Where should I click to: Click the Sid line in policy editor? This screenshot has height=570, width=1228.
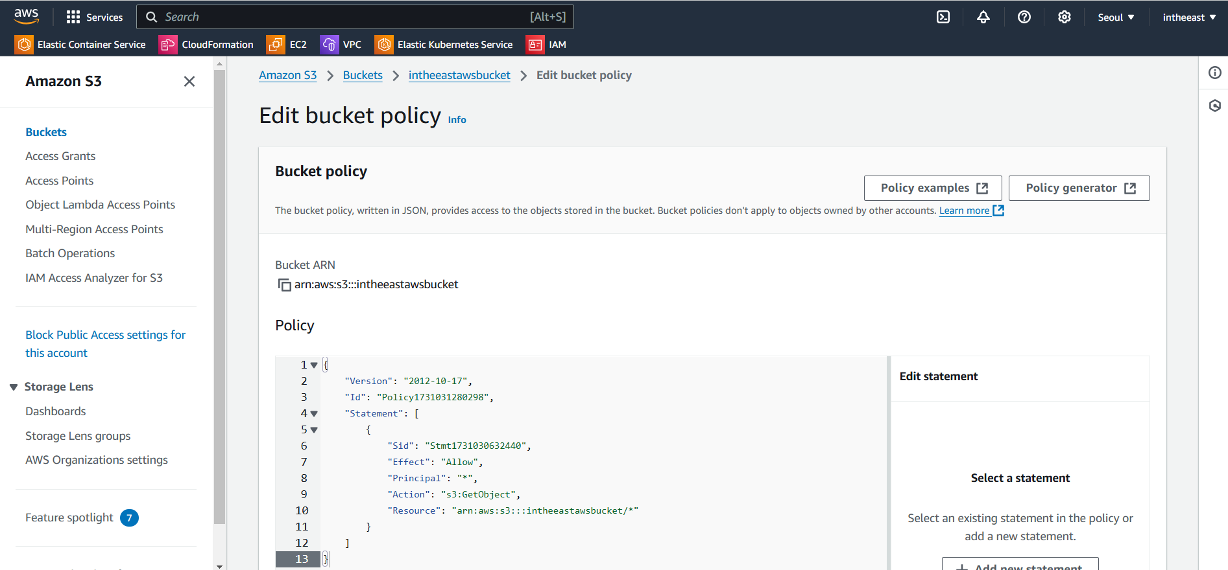tap(459, 446)
